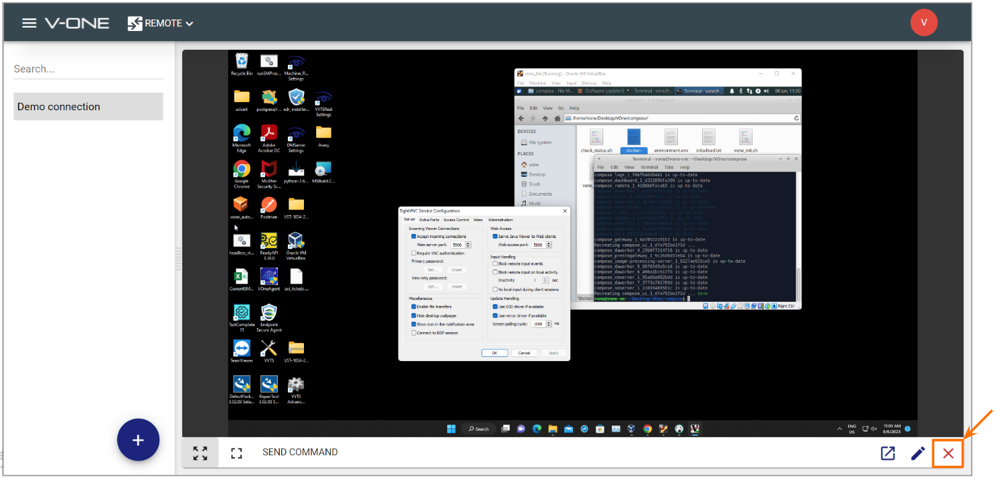Adjust Screen polling cycle spinner
The height and width of the screenshot is (478, 996).
click(550, 323)
